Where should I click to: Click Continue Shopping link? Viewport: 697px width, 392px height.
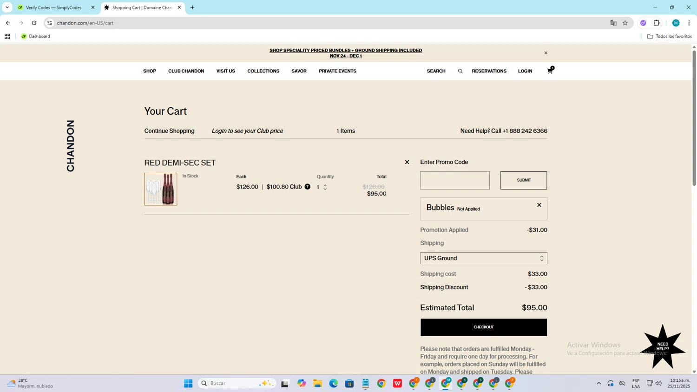click(x=170, y=131)
